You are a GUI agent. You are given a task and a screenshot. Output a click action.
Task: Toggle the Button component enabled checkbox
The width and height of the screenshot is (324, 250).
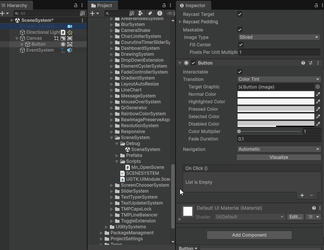(193, 63)
